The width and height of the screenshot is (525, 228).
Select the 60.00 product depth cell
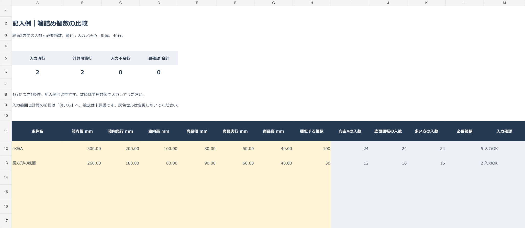click(x=235, y=163)
